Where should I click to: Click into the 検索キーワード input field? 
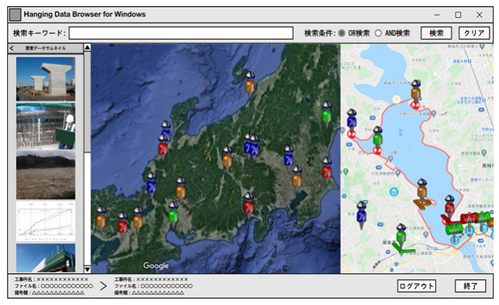coord(181,33)
